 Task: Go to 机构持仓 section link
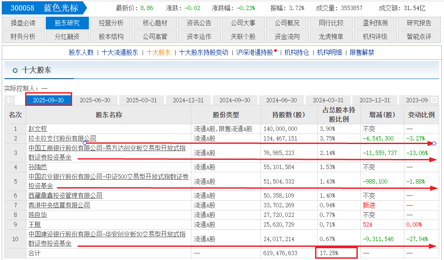[x=297, y=52]
